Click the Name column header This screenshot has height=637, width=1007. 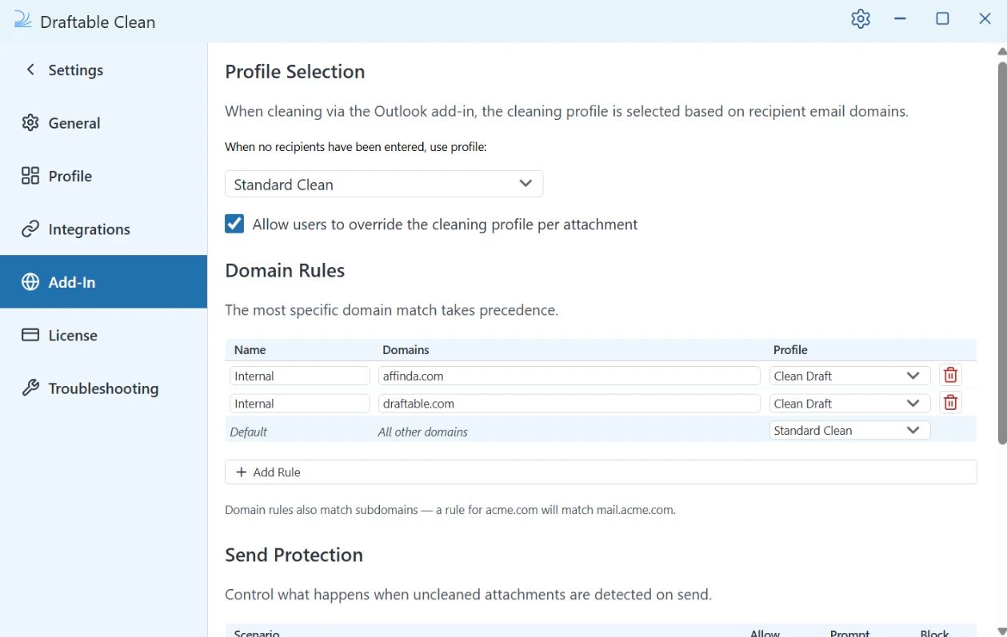[250, 350]
